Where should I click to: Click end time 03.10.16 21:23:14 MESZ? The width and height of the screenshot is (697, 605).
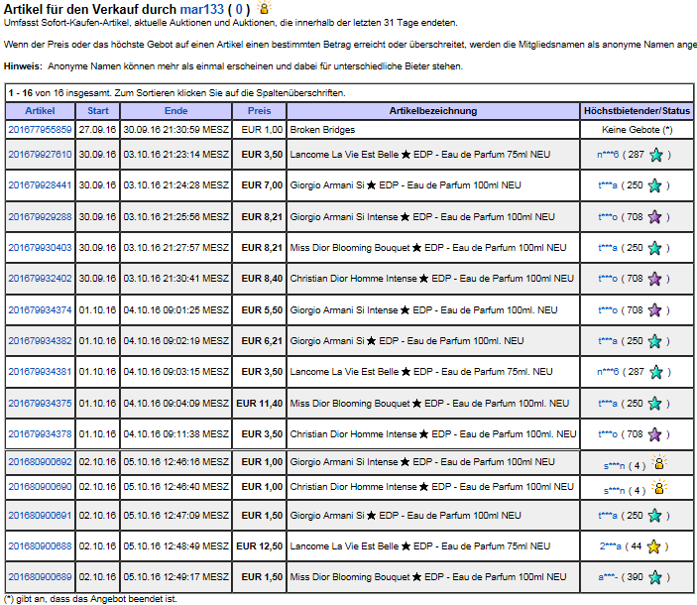click(x=176, y=155)
